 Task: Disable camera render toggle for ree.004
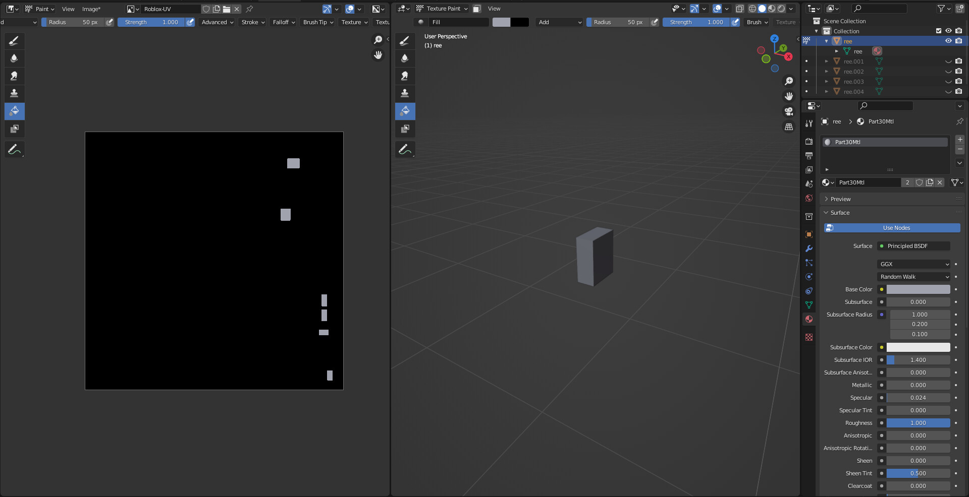tap(959, 91)
